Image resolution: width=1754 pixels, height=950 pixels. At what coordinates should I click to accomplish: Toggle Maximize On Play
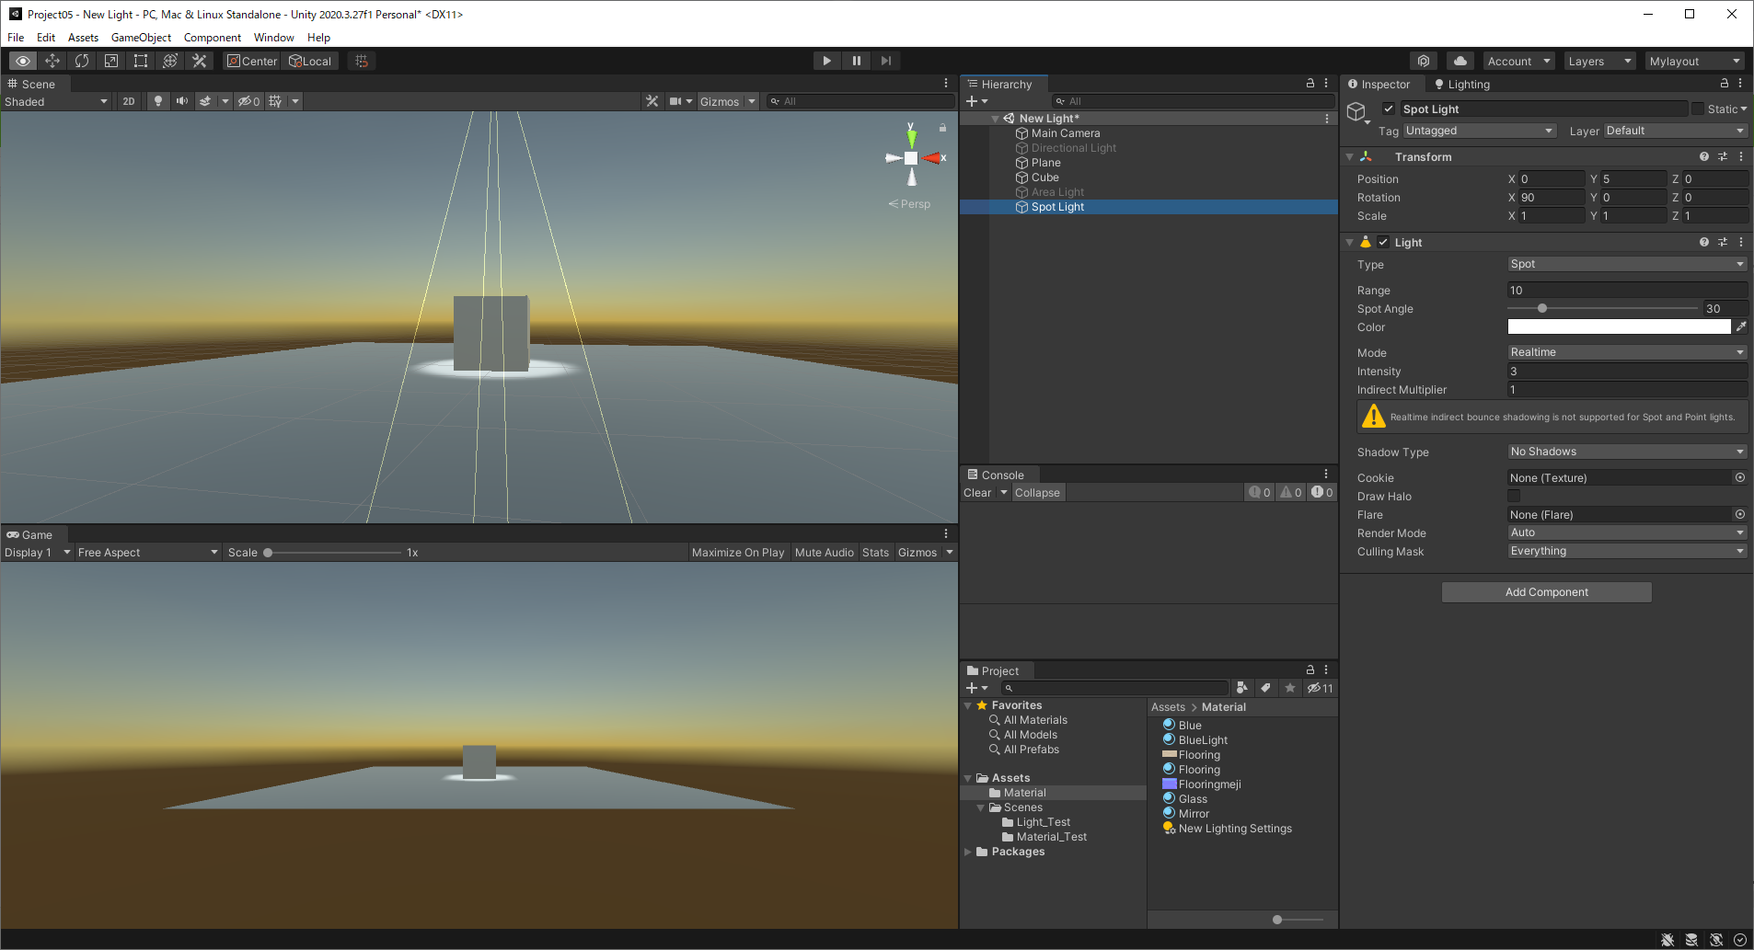738,552
